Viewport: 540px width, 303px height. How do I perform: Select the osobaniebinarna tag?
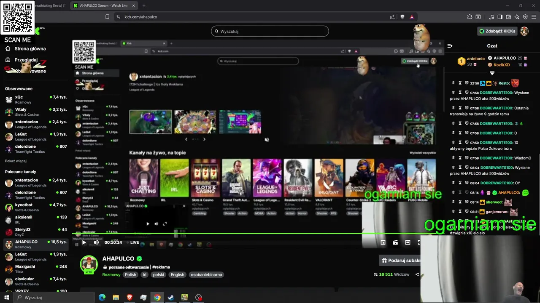(206, 274)
